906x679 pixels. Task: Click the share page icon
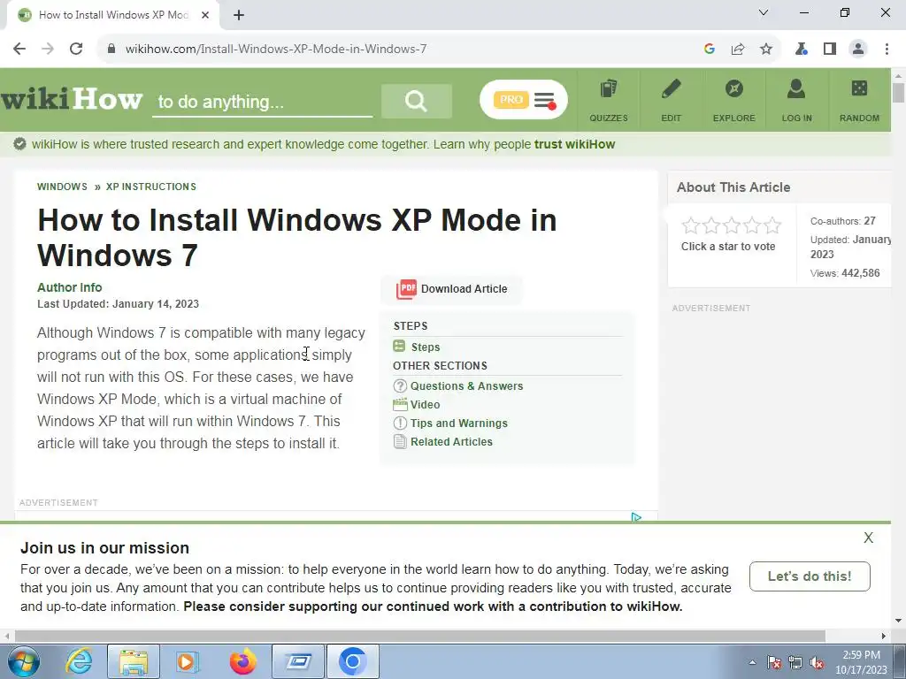pyautogui.click(x=738, y=50)
